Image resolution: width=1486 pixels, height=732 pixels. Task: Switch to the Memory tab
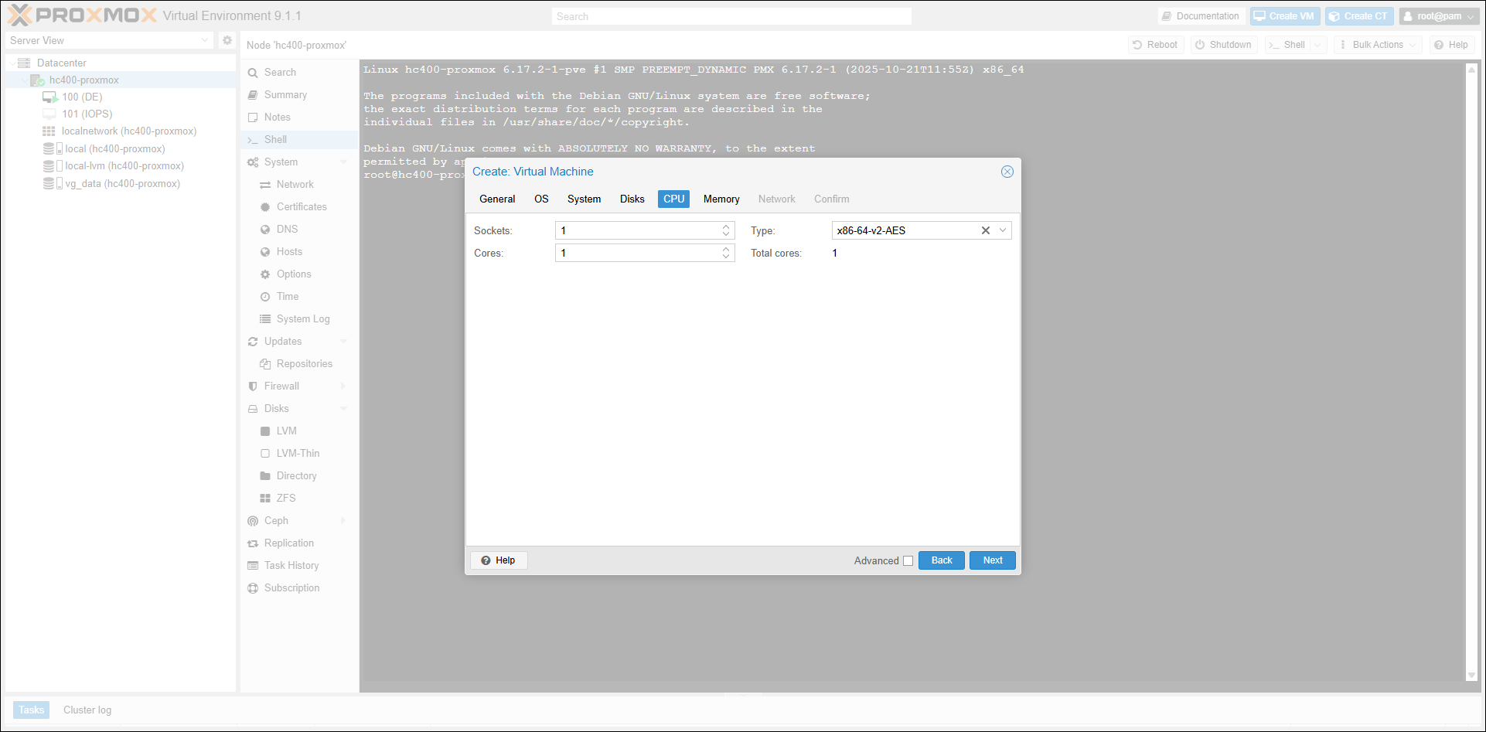point(721,199)
